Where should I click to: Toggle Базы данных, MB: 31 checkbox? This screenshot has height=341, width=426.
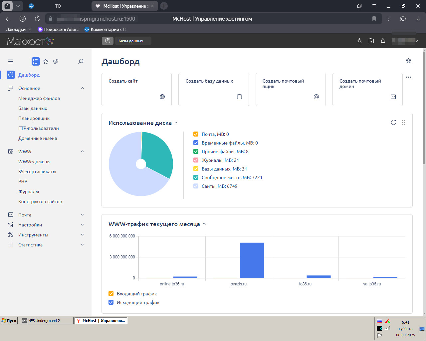(196, 169)
